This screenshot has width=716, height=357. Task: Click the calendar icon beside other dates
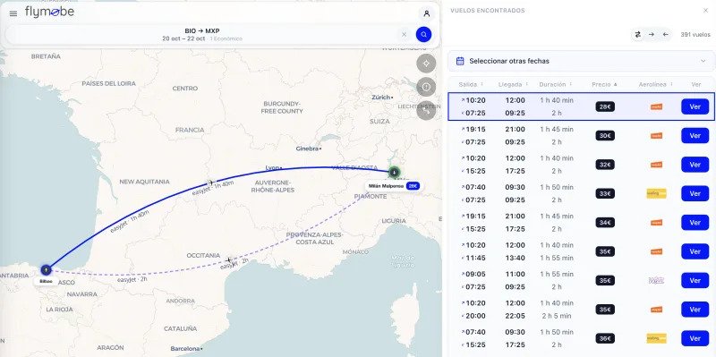(460, 61)
